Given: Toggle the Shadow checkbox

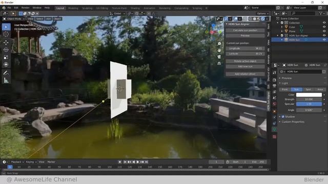Looking at the screenshot, I should (283, 117).
